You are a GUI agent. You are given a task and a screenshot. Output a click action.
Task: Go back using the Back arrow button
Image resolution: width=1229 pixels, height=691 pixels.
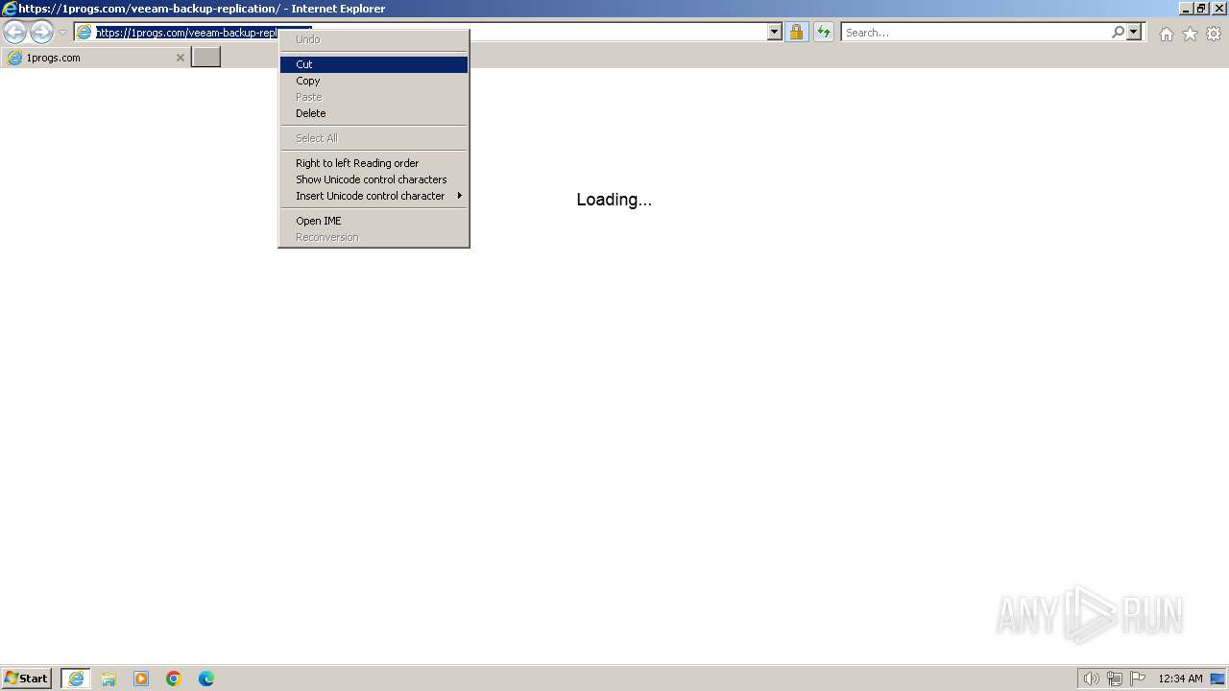[x=14, y=33]
